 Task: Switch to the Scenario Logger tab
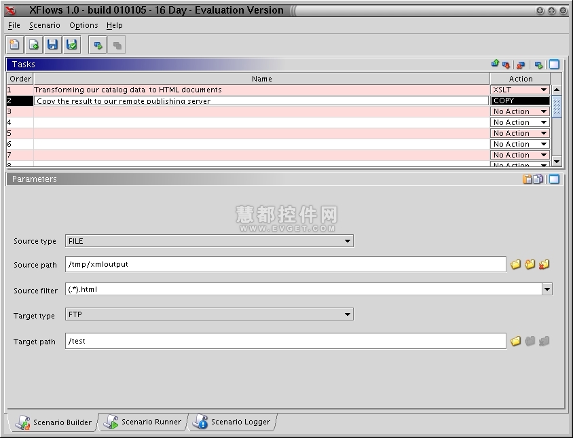[x=232, y=422]
